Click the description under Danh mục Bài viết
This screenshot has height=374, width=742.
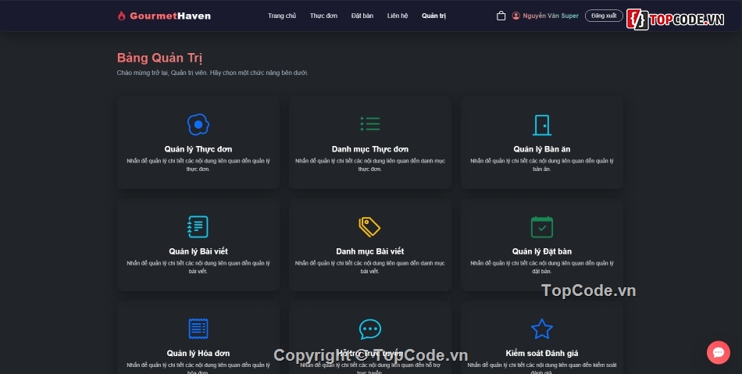pos(370,267)
